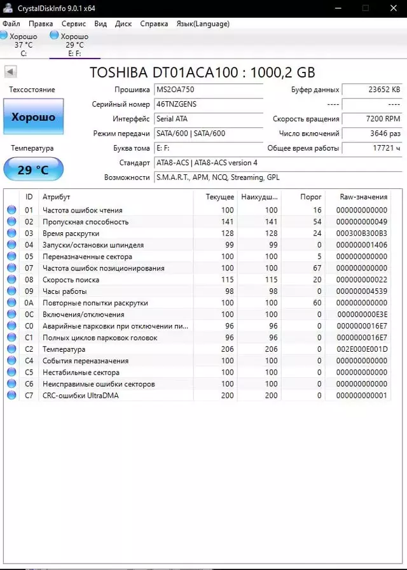The height and width of the screenshot is (570, 407).
Task: Select Аварийные парковки при отключении row text
Action: click(116, 326)
